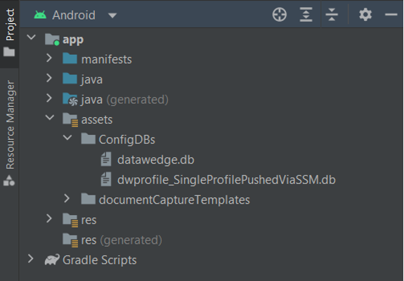Select the Android view label
404x281 pixels.
(x=74, y=15)
